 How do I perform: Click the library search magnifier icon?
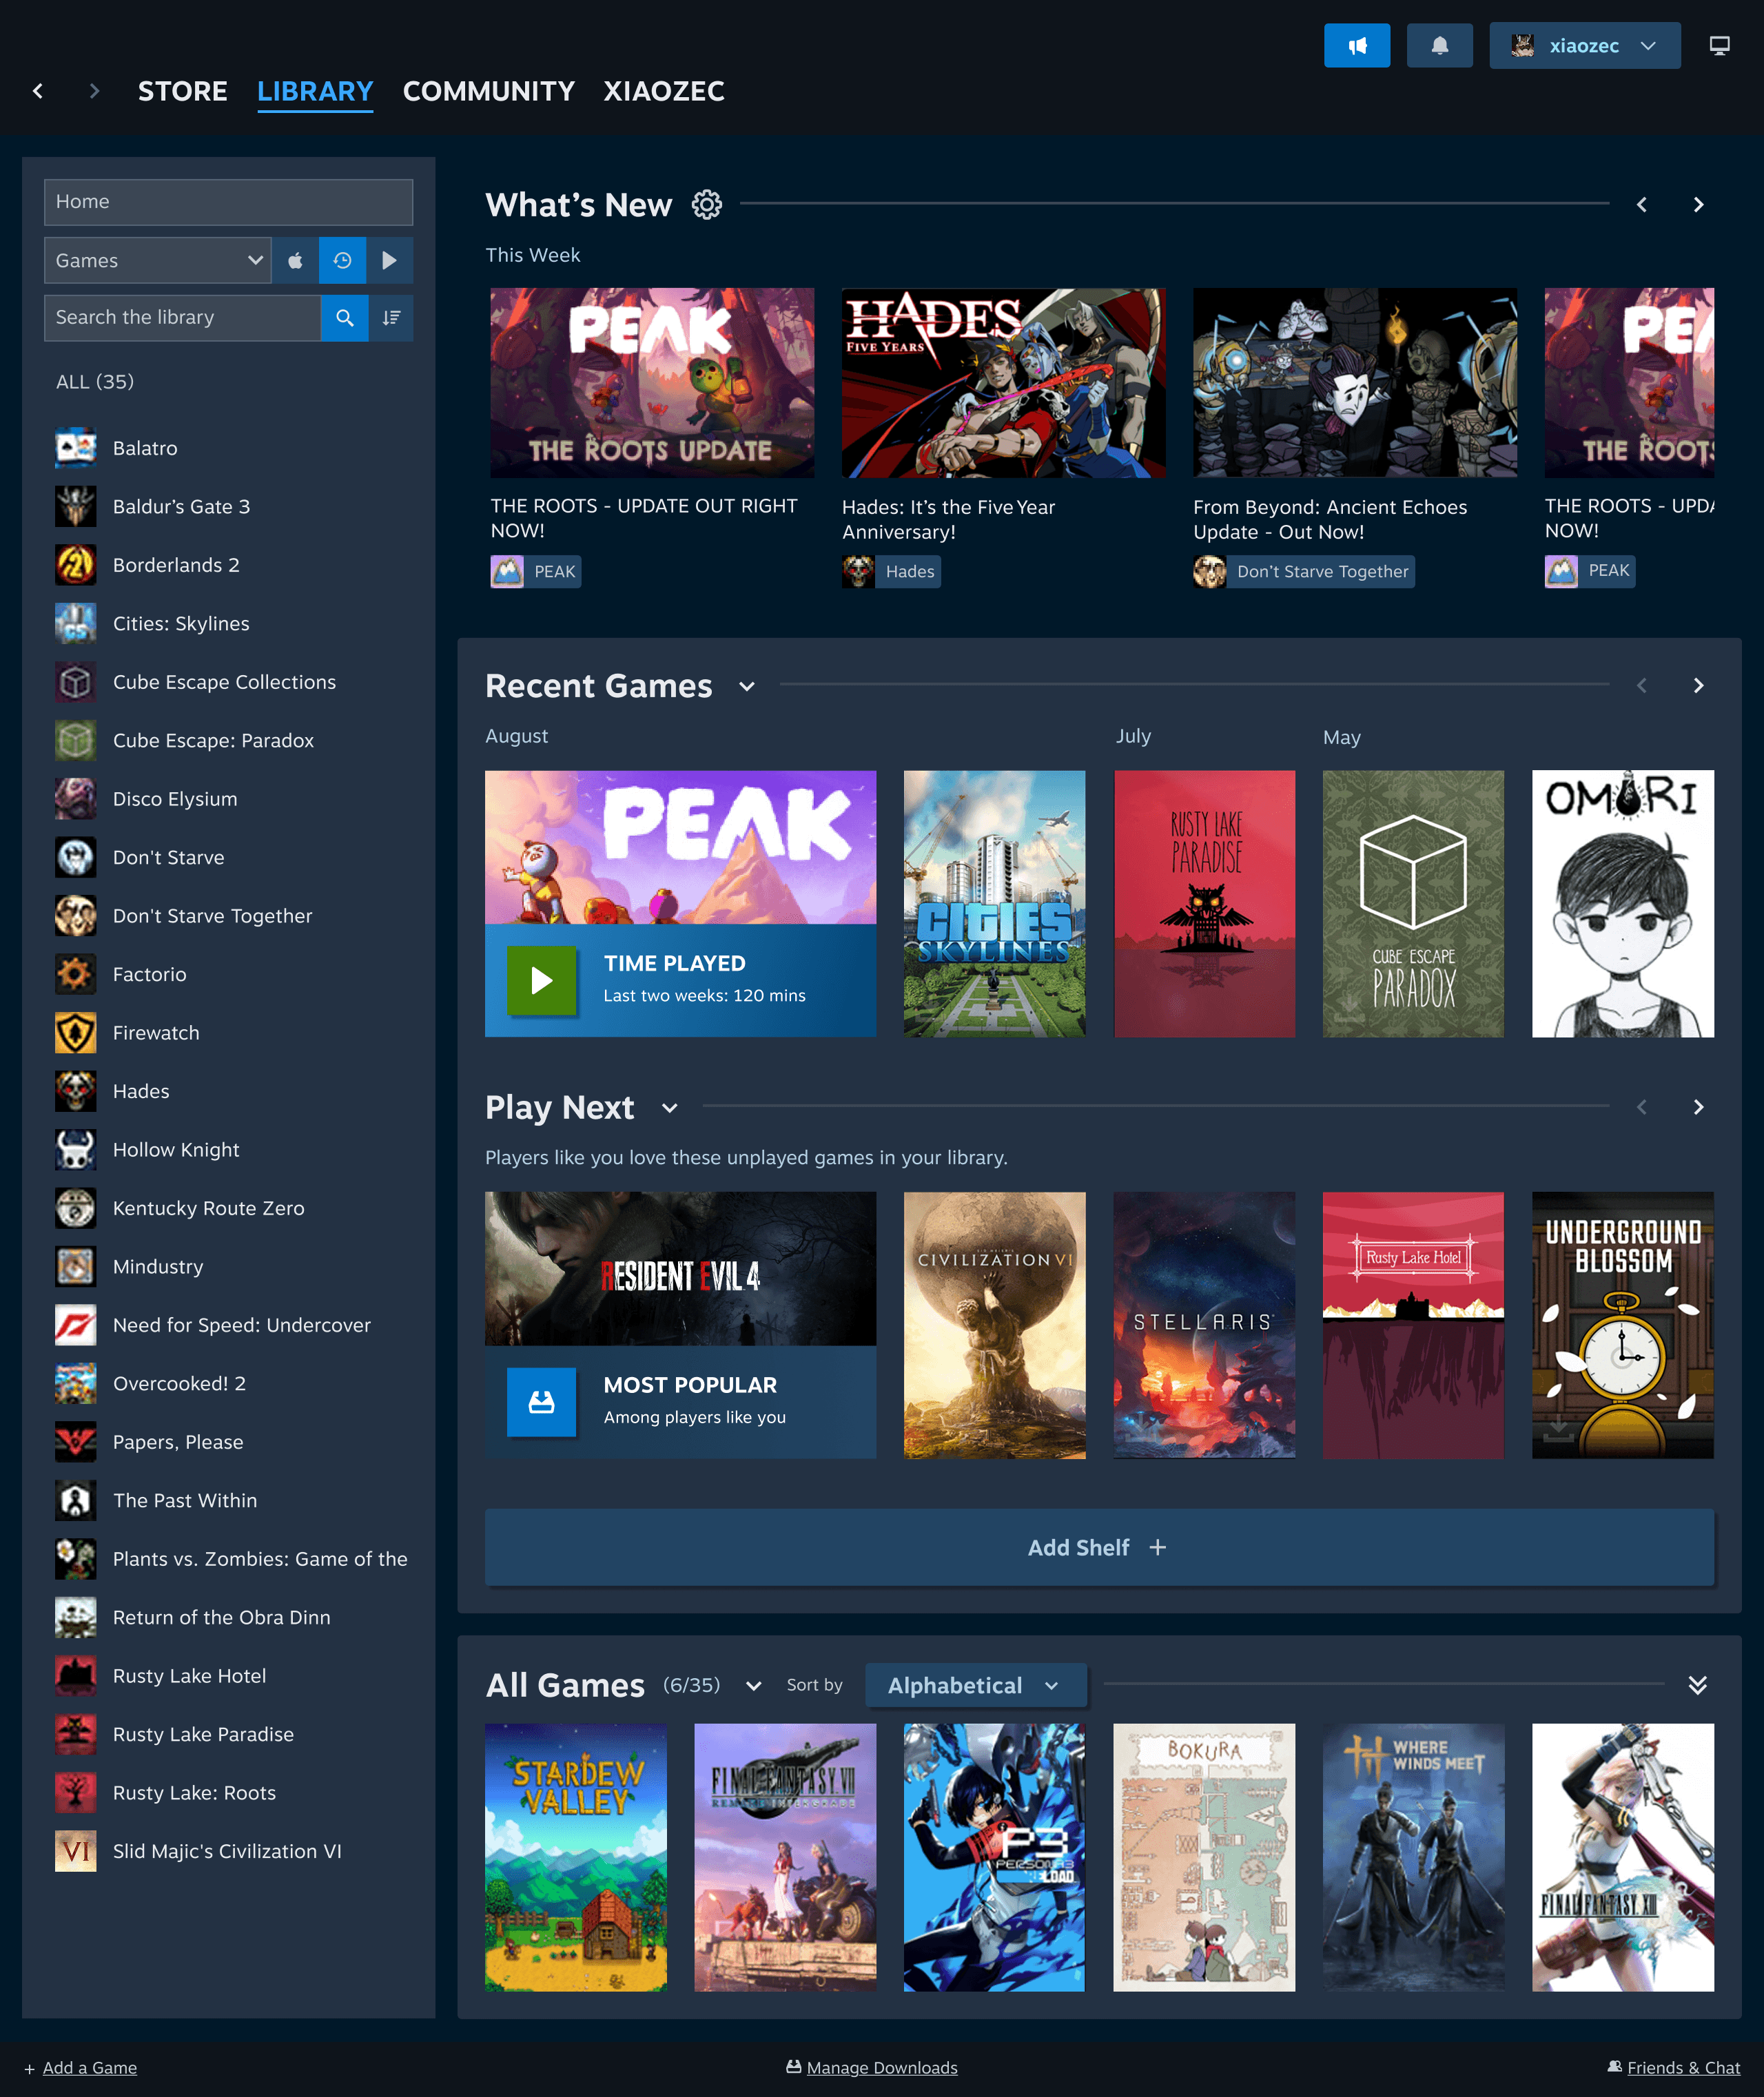coord(344,318)
